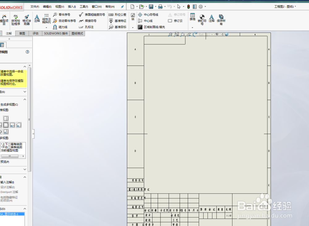Image resolution: width=309 pixels, height=226 pixels.
Task: Switch to the 草图 sketch tab
Action: (22, 33)
